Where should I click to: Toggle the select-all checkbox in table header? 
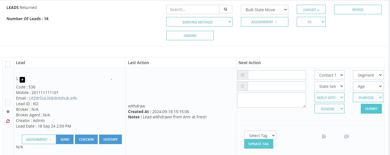8,64
